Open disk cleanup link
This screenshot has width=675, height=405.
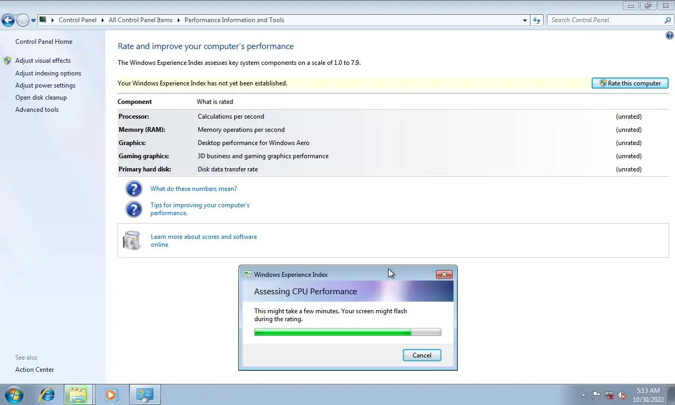(41, 98)
